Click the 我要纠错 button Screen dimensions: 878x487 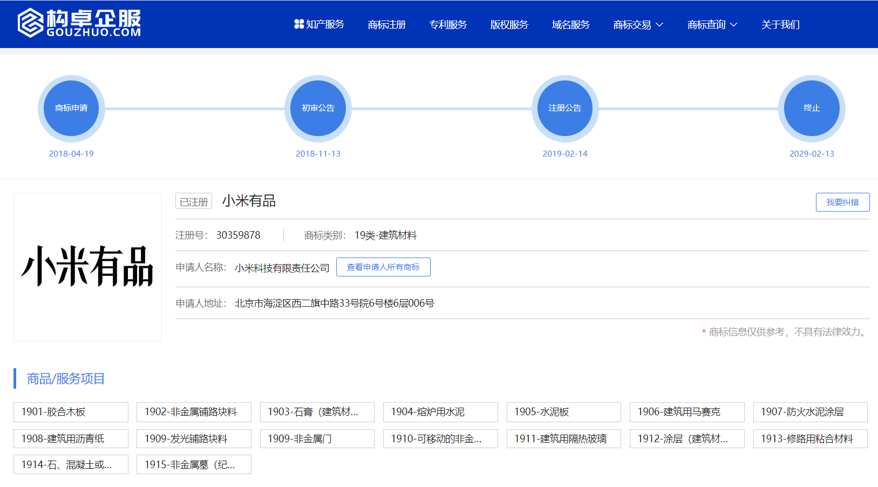coord(842,202)
